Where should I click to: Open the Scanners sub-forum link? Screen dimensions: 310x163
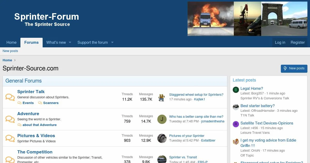click(x=51, y=103)
